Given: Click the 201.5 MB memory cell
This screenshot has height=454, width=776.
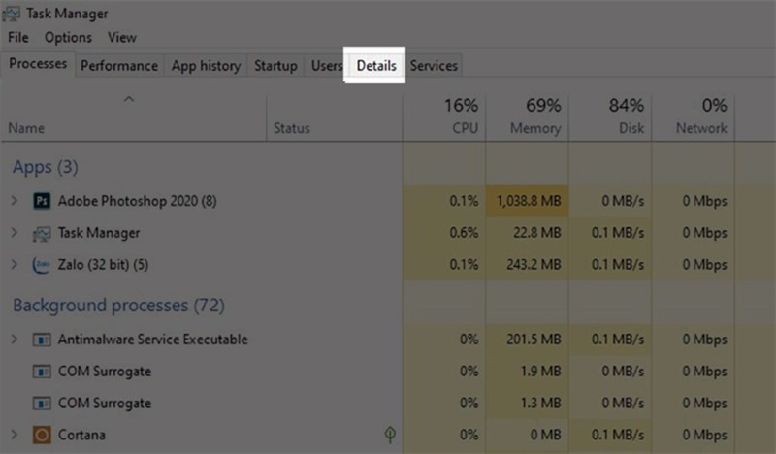Looking at the screenshot, I should tap(527, 340).
